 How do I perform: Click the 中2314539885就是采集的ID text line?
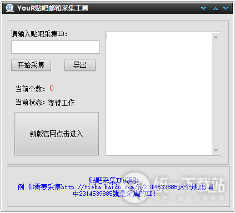pyautogui.click(x=114, y=194)
